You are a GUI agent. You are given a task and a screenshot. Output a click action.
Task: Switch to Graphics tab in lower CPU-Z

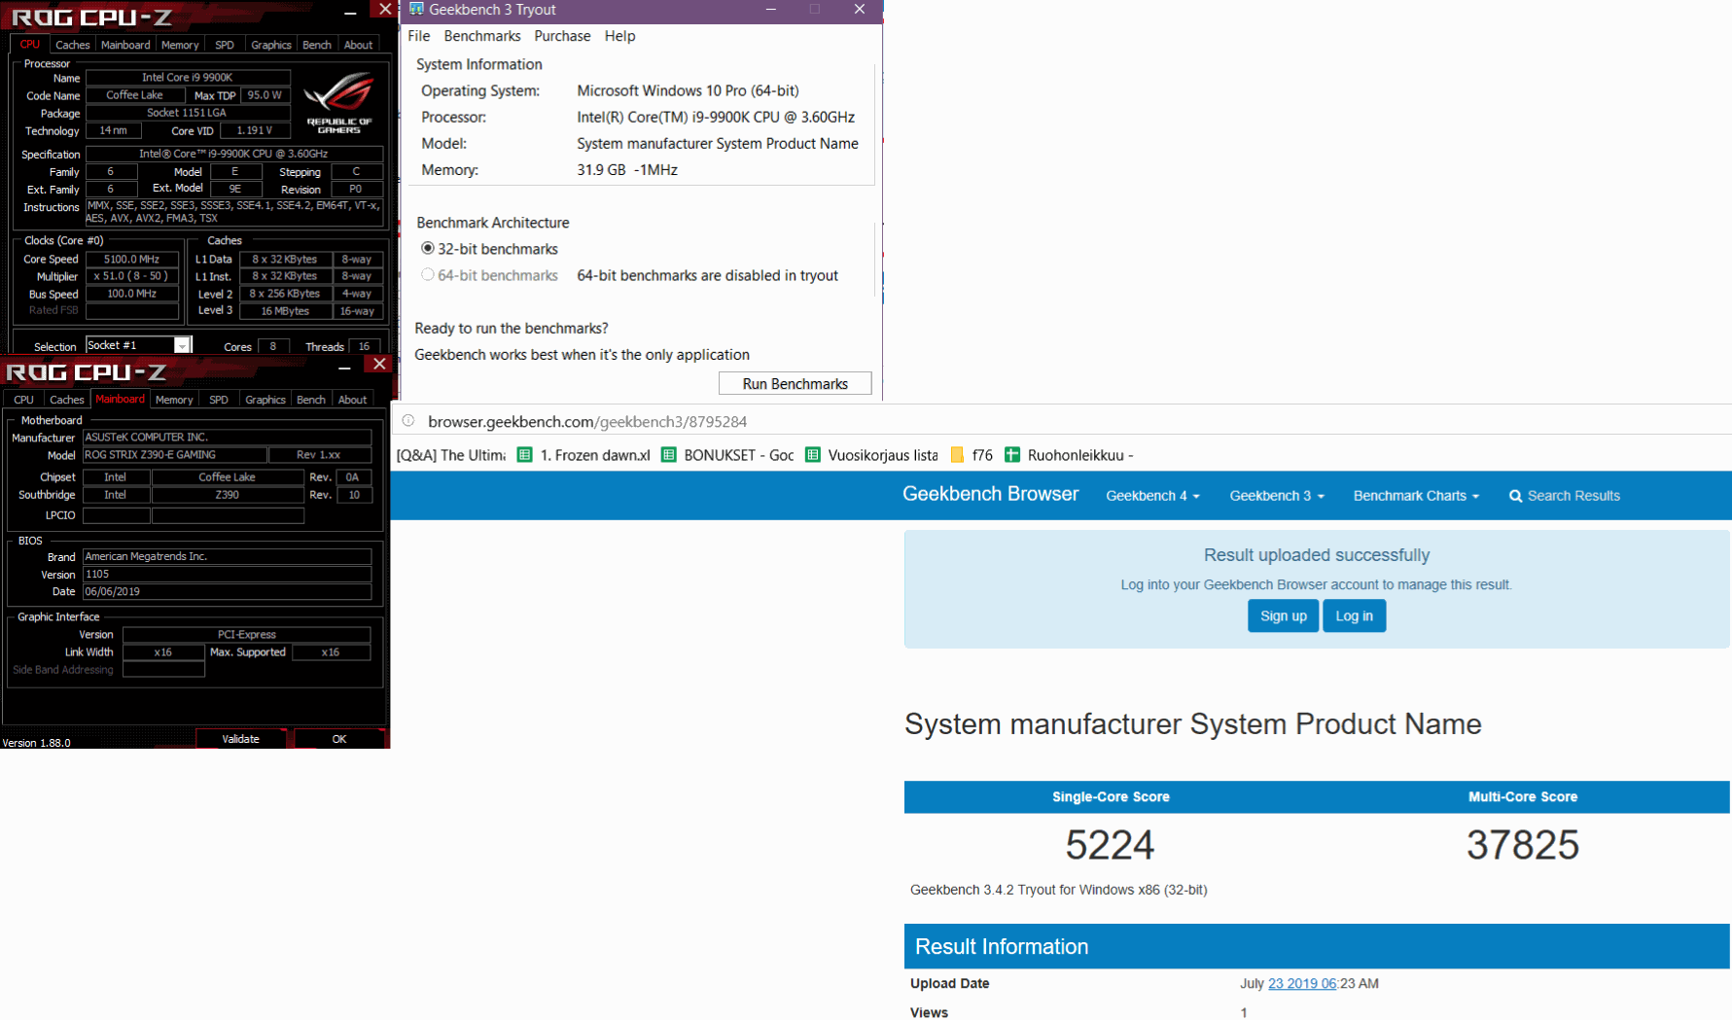pyautogui.click(x=265, y=400)
